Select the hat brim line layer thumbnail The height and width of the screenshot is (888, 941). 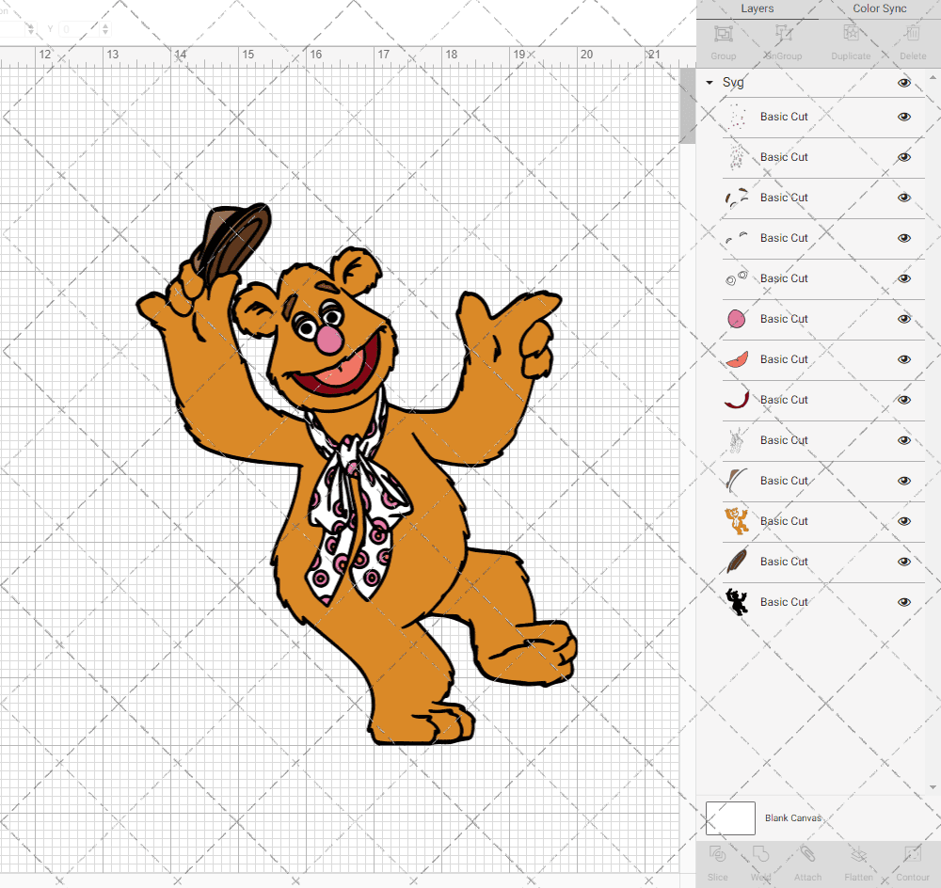737,481
